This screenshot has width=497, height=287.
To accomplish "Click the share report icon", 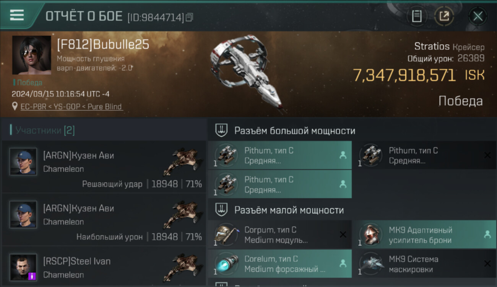I will tap(444, 16).
